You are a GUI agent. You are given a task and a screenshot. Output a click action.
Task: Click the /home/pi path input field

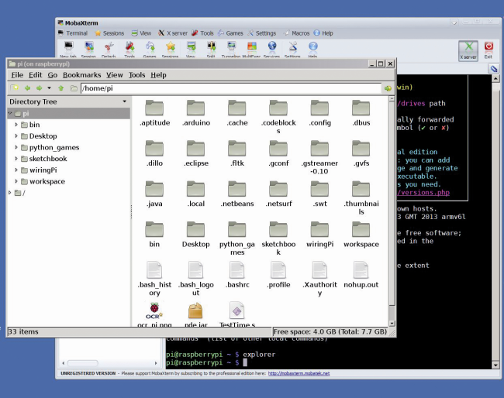231,88
